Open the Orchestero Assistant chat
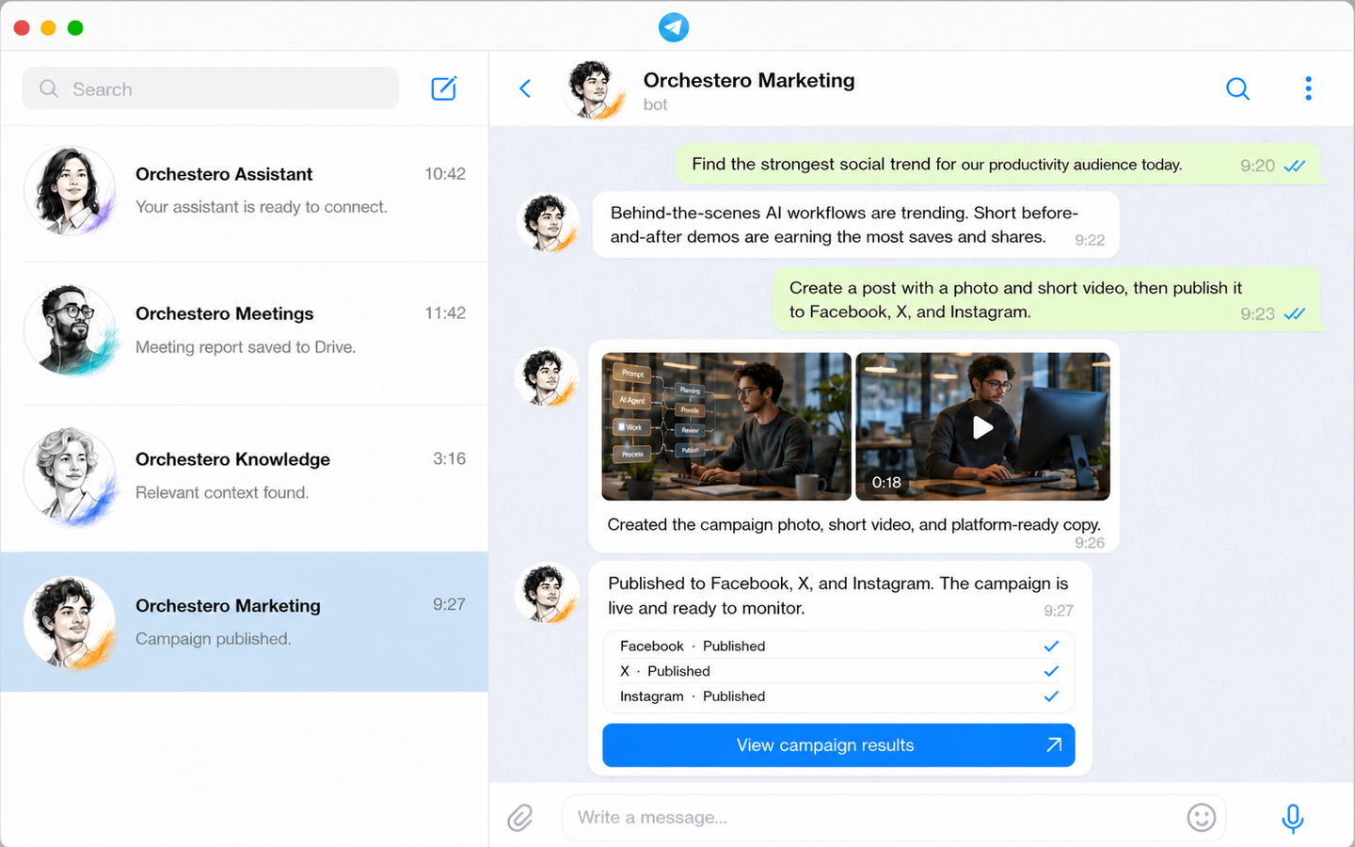The height and width of the screenshot is (847, 1355). [x=245, y=192]
